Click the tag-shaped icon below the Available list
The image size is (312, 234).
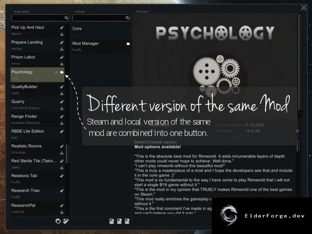point(58,221)
